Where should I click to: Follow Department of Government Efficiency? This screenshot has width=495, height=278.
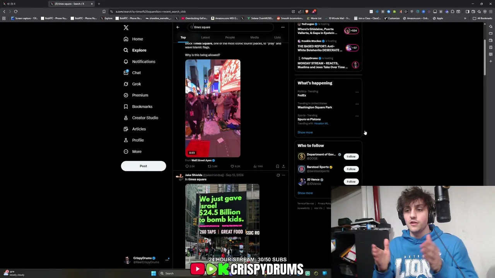tap(351, 157)
